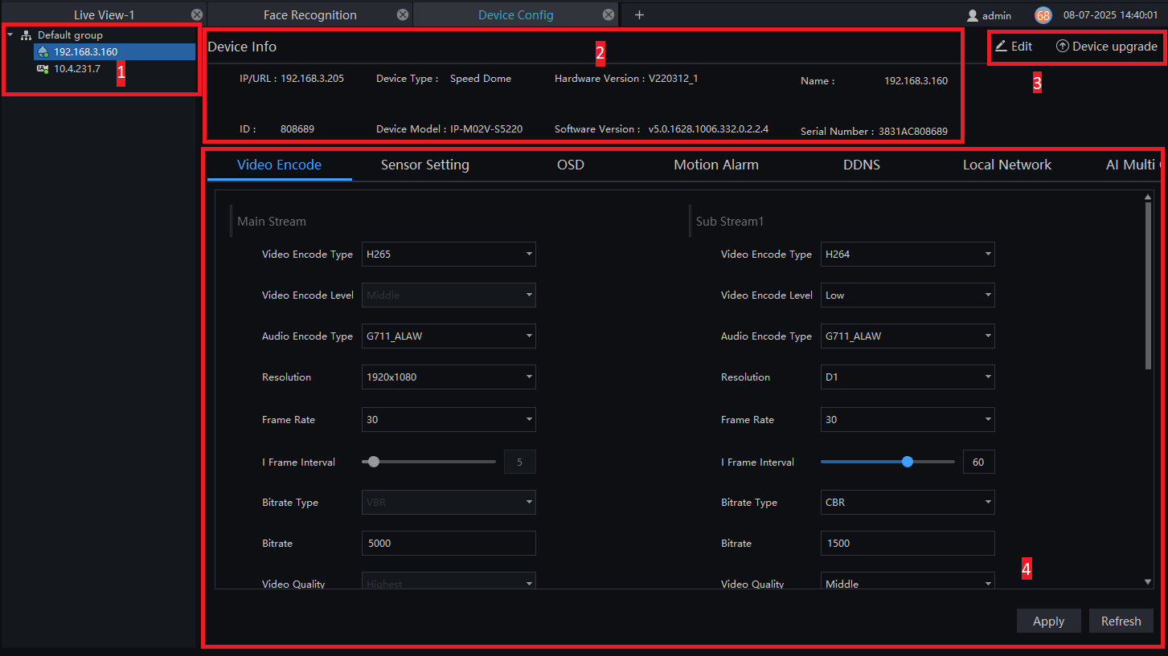Screen dimensions: 1168x656
Task: Open Main Stream Resolution dropdown
Action: pyautogui.click(x=449, y=377)
